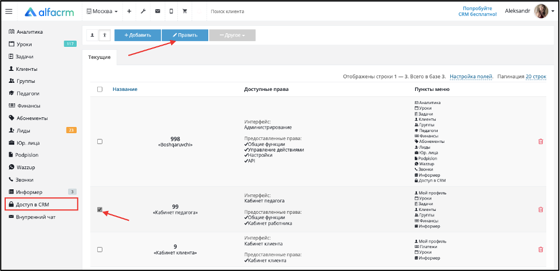Click the user avatar picture
The image size is (560, 271).
point(541,11)
